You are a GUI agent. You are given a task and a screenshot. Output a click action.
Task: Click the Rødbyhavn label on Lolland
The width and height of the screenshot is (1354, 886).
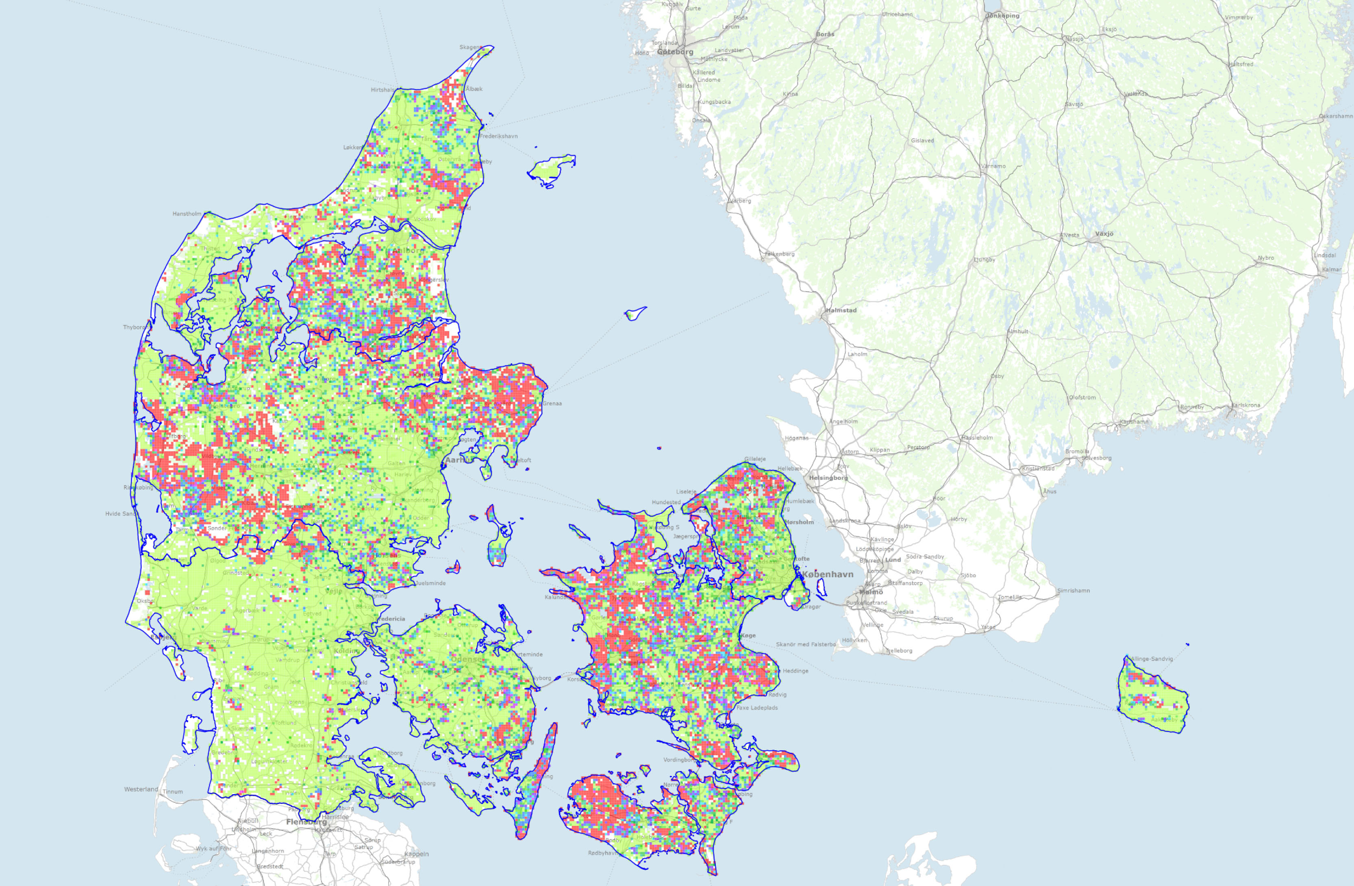click(604, 853)
